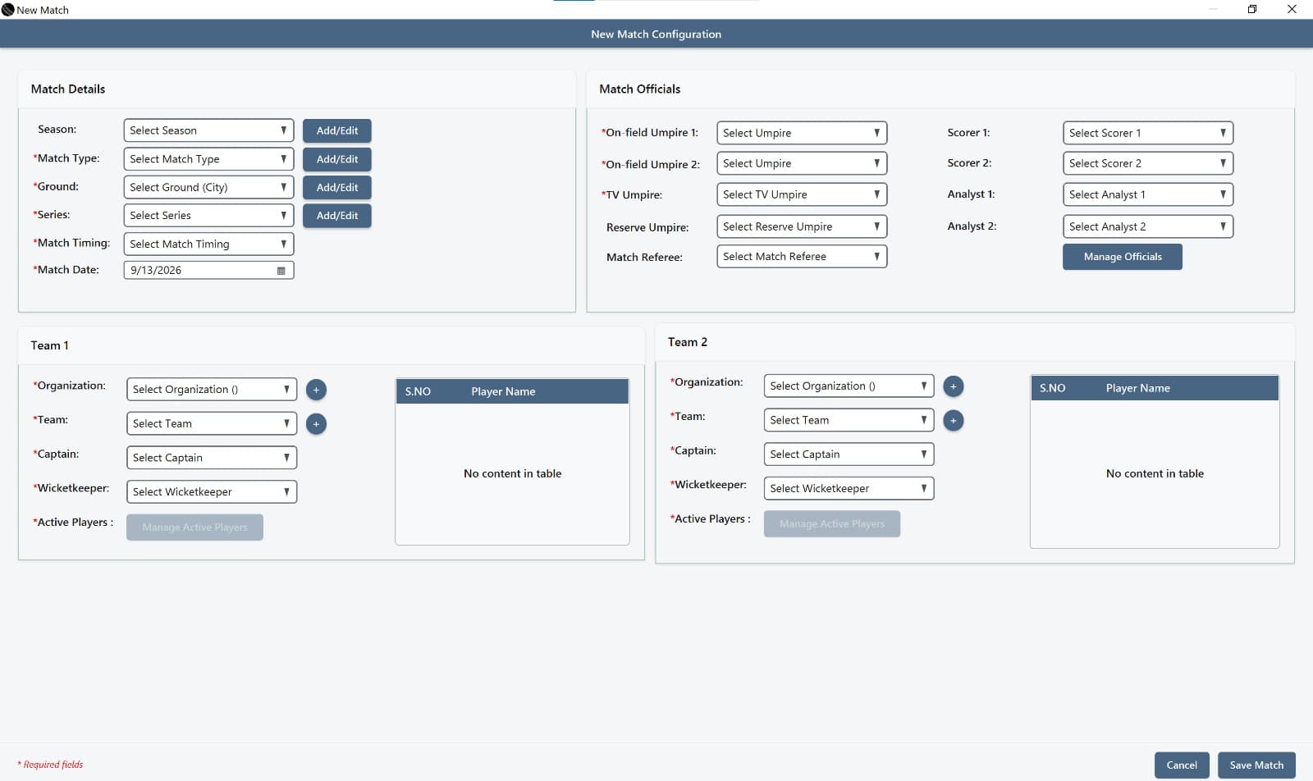The height and width of the screenshot is (781, 1313).
Task: Click the app icon in title bar
Action: (8, 10)
